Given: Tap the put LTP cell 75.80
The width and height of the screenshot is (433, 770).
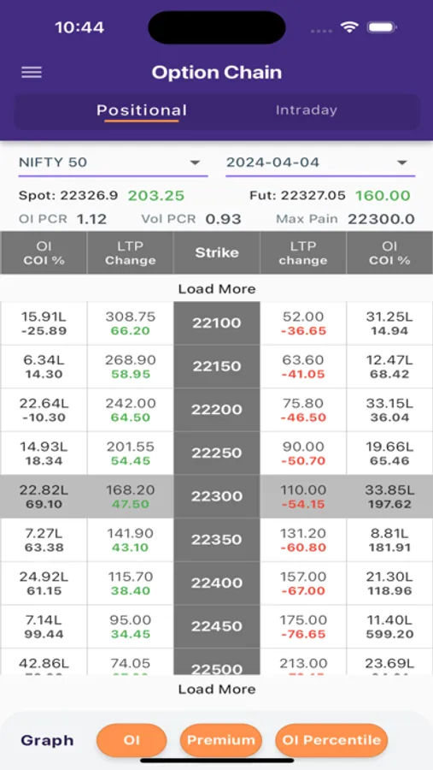Looking at the screenshot, I should 303,410.
